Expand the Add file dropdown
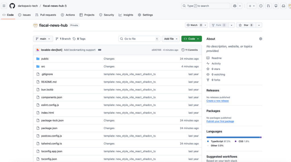The height and width of the screenshot is (162, 291). (x=171, y=39)
